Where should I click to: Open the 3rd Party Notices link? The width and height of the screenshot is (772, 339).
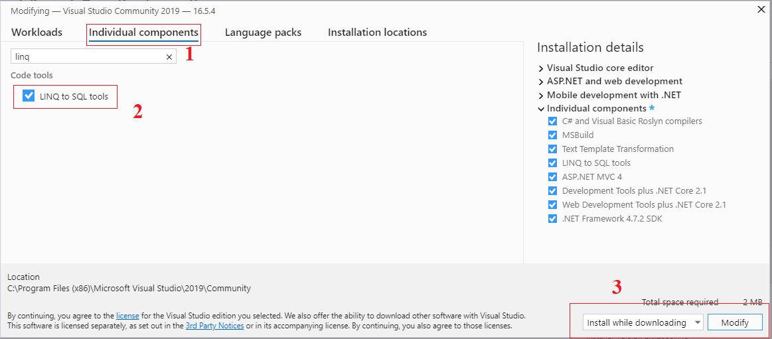click(214, 326)
